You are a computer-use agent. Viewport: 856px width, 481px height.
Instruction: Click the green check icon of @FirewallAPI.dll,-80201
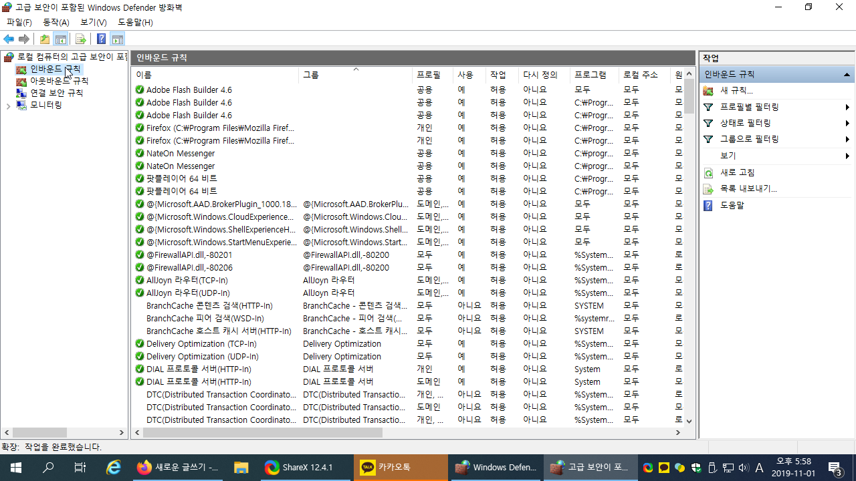pos(140,255)
